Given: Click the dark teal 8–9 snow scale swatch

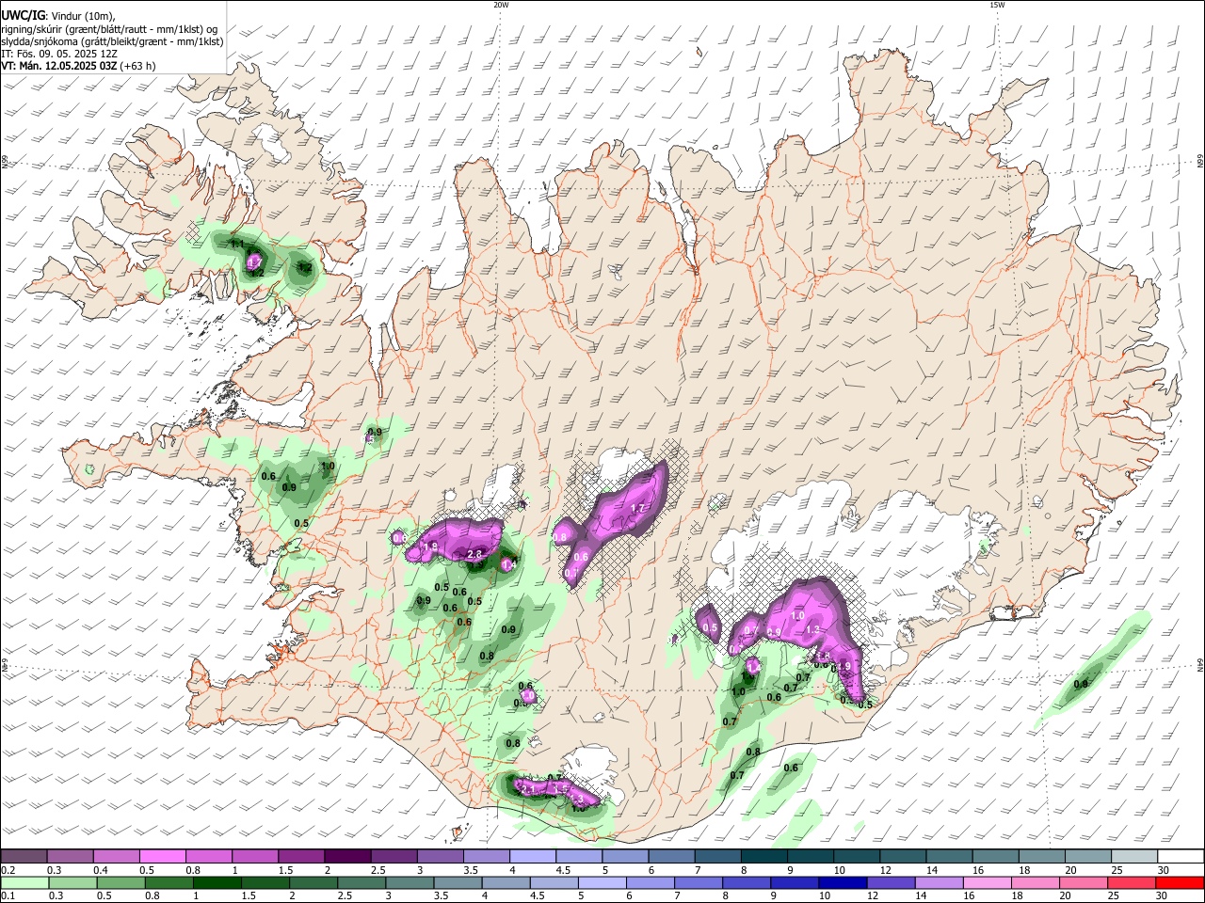Looking at the screenshot, I should pos(763,856).
